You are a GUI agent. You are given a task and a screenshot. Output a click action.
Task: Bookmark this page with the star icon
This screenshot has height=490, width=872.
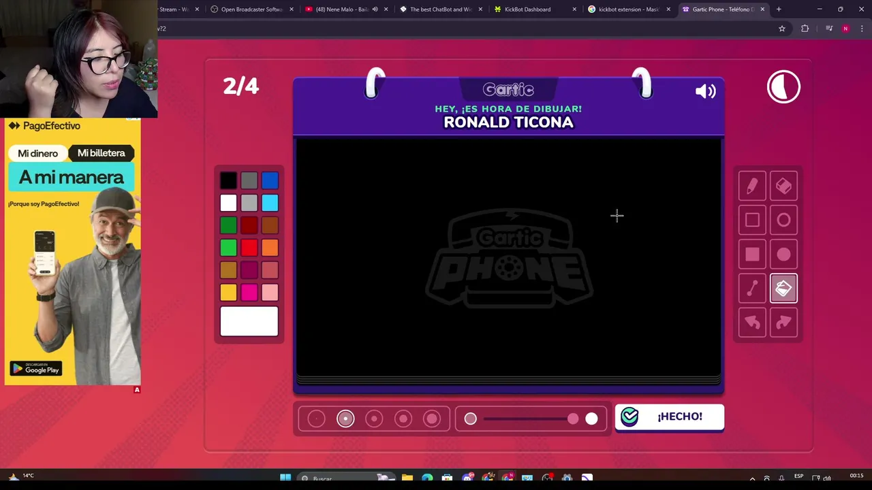[782, 29]
